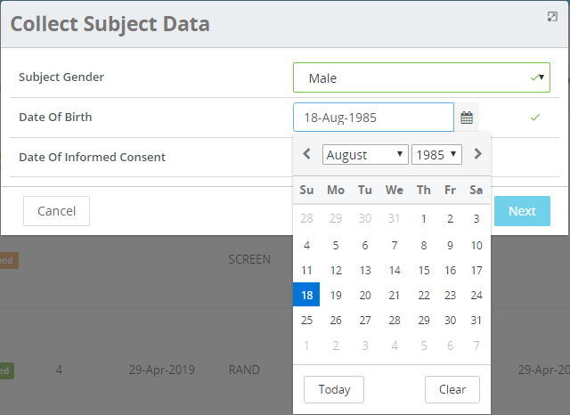The width and height of the screenshot is (570, 415).
Task: Select August 27 in the calendar
Action: point(365,321)
